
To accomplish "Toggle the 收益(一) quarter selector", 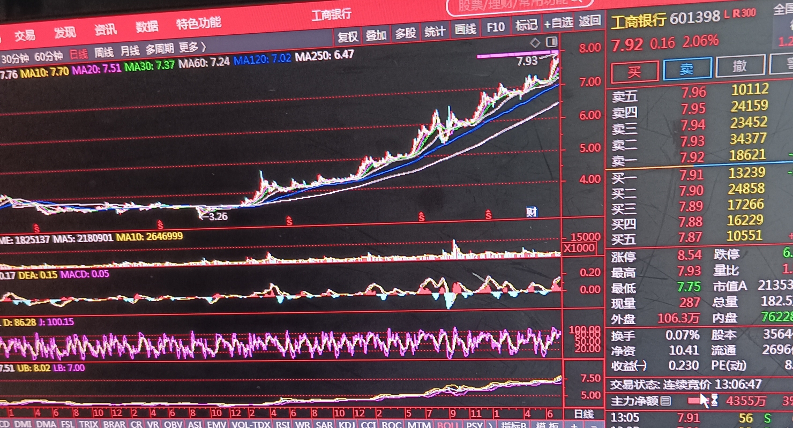I will [629, 366].
